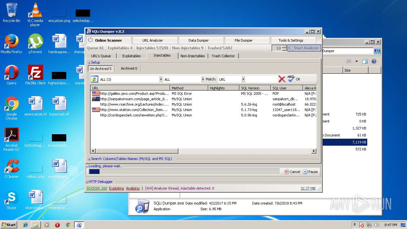407x229 pixels.
Task: Click Chrome icon in taskbar
Action: pyautogui.click(x=68, y=225)
